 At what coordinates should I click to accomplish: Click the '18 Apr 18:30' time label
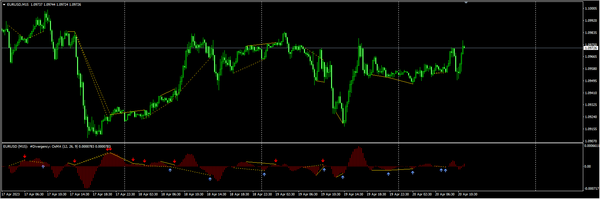point(239,194)
